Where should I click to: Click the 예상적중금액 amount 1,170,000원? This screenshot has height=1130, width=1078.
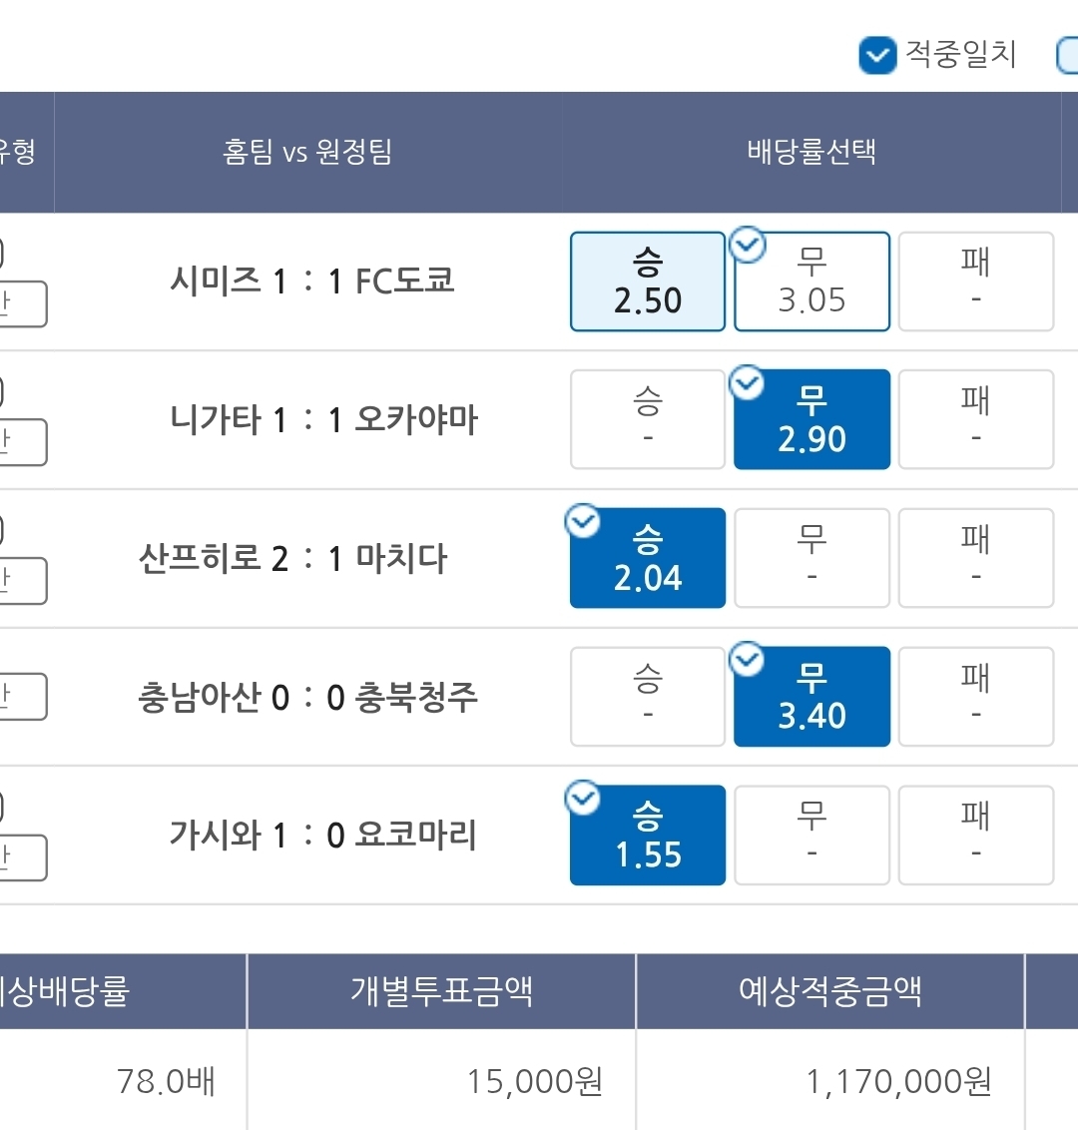(898, 1081)
